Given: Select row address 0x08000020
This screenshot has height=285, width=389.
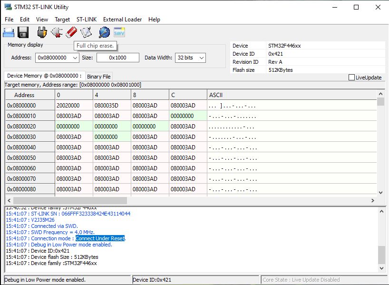Looking at the screenshot, I should click(30, 127).
